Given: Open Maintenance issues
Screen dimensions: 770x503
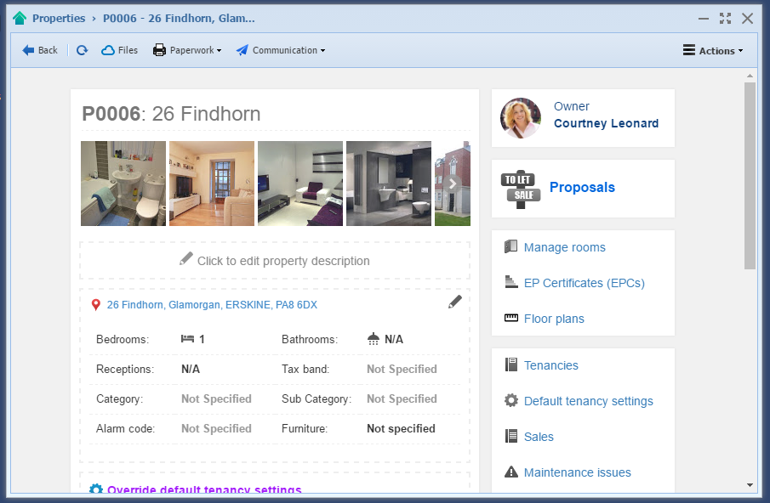Looking at the screenshot, I should 578,472.
